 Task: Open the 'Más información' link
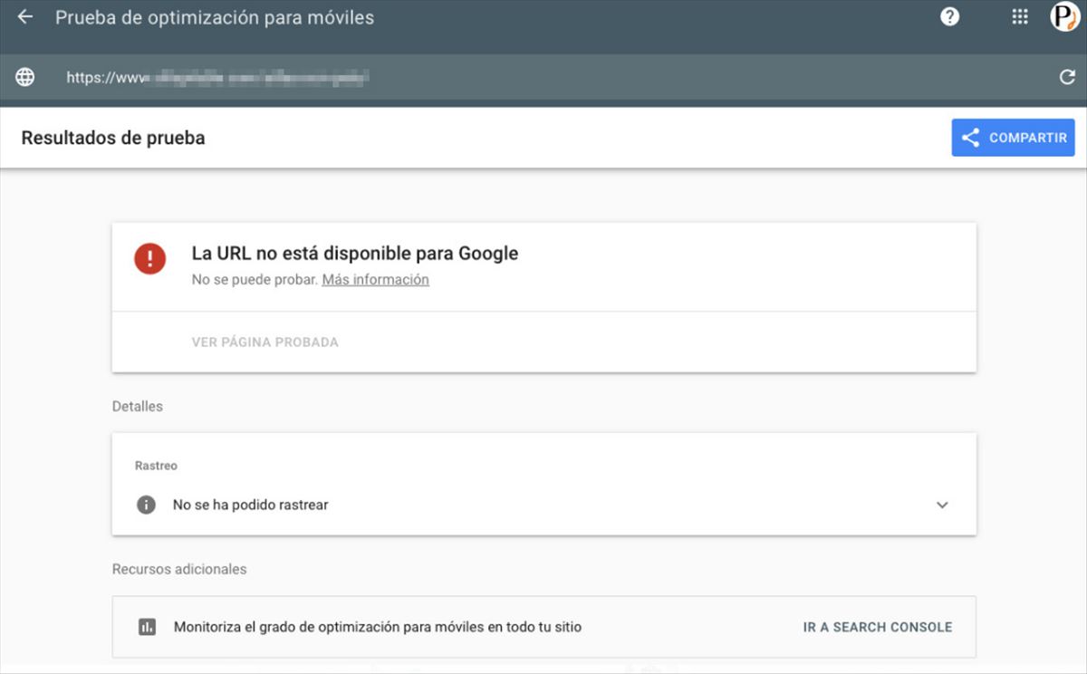[375, 280]
